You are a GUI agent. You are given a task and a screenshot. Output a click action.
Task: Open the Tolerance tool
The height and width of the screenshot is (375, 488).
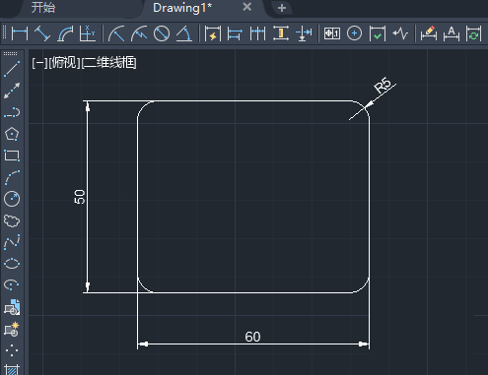tap(332, 33)
